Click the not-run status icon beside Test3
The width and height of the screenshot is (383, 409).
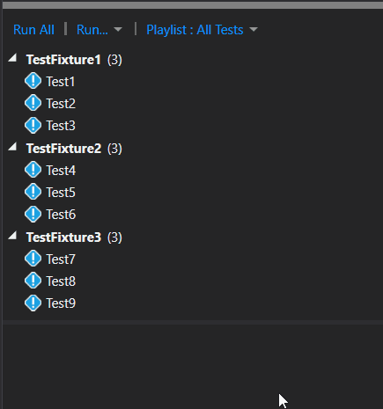(33, 125)
